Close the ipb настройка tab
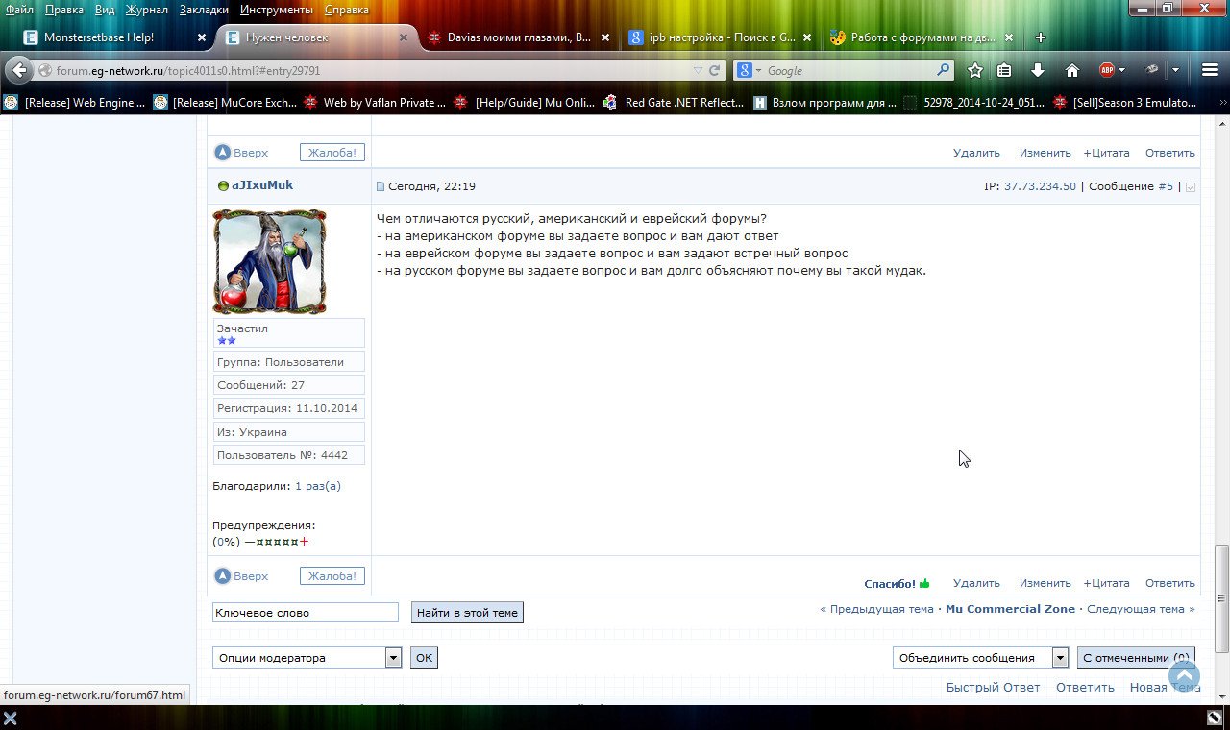 point(807,37)
